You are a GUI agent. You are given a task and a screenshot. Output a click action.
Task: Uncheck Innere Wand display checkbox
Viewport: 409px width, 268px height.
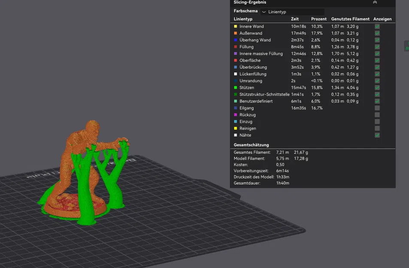pos(377,26)
